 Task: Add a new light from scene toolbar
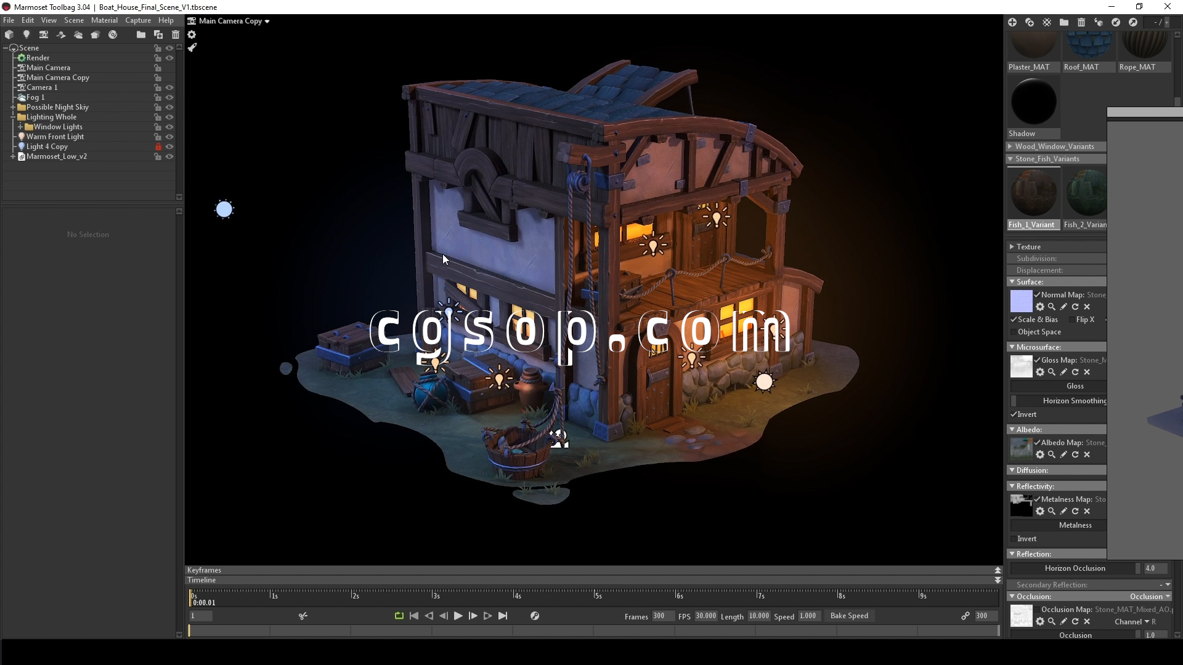26,35
